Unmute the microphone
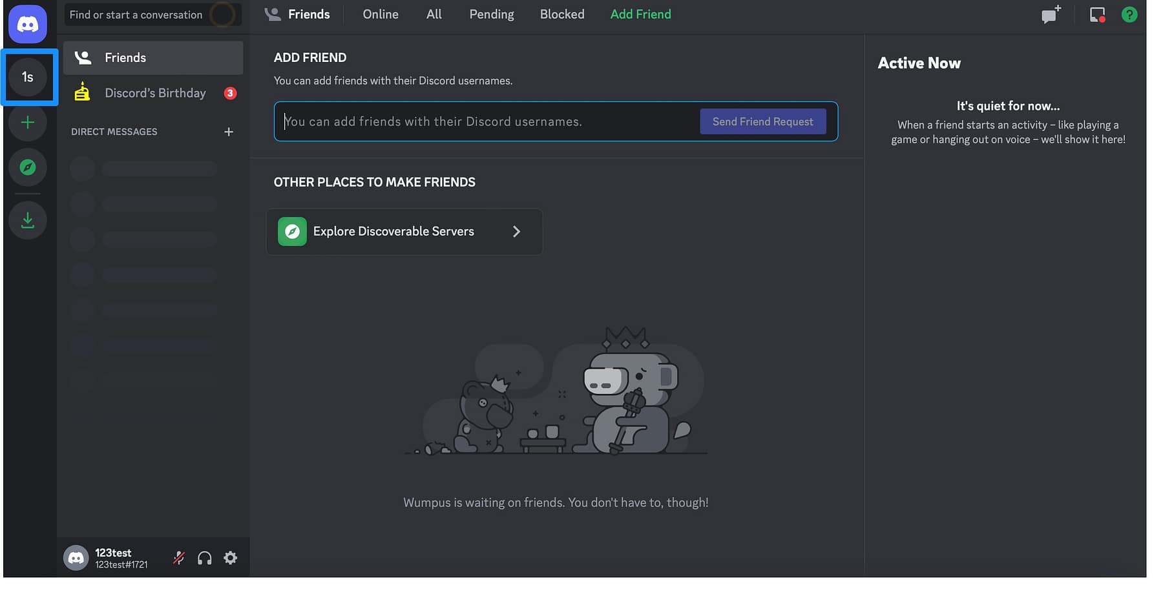This screenshot has height=594, width=1163. coord(178,557)
